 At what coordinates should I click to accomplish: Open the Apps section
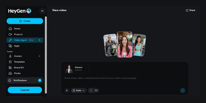(25, 46)
